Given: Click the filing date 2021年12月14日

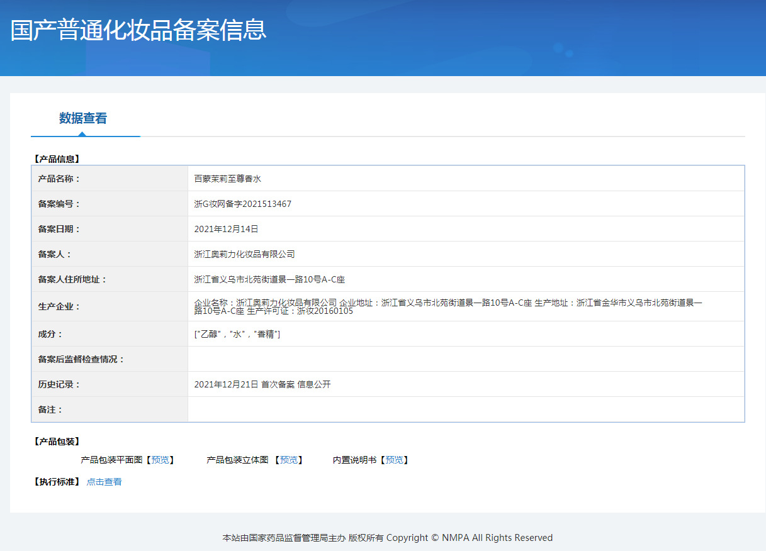Looking at the screenshot, I should coord(226,229).
